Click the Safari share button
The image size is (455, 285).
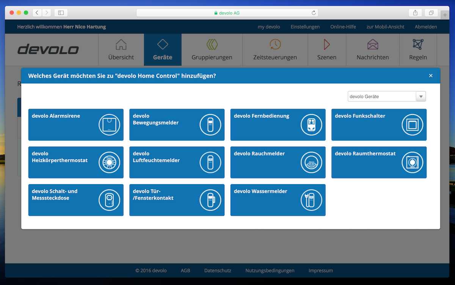[x=415, y=13]
